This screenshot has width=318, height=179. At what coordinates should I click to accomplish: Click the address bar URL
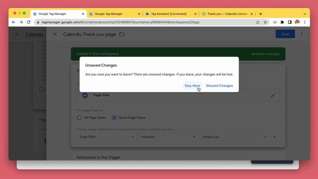tap(120, 22)
